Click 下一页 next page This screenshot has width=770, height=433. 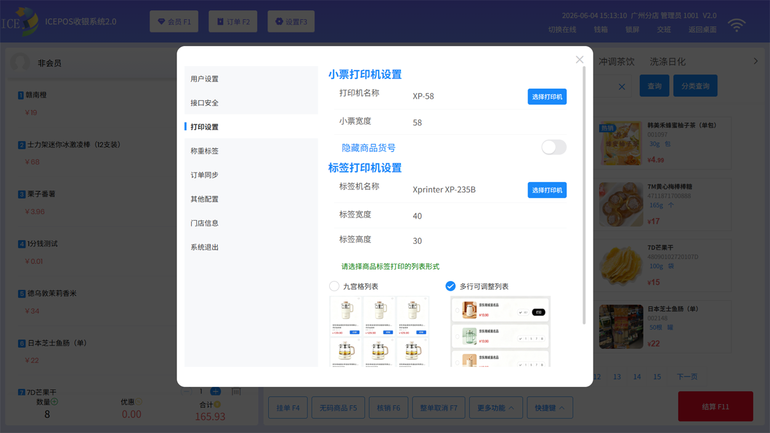(687, 377)
